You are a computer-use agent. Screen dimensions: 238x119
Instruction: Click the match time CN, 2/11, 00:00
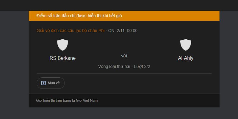pyautogui.click(x=123, y=31)
